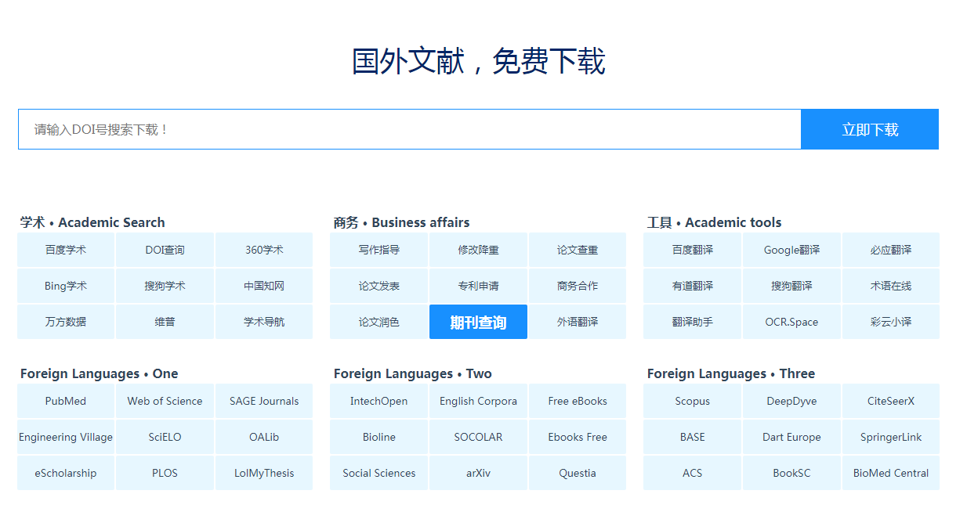Visit the IntechOpen link
The width and height of the screenshot is (967, 512).
coord(379,401)
